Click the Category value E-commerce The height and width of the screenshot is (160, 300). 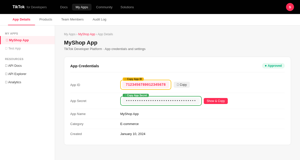(x=129, y=124)
